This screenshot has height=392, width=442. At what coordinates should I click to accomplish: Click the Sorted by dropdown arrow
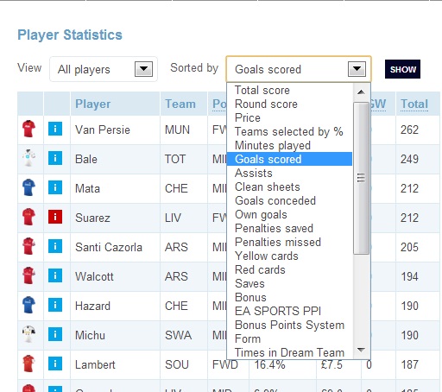[357, 69]
